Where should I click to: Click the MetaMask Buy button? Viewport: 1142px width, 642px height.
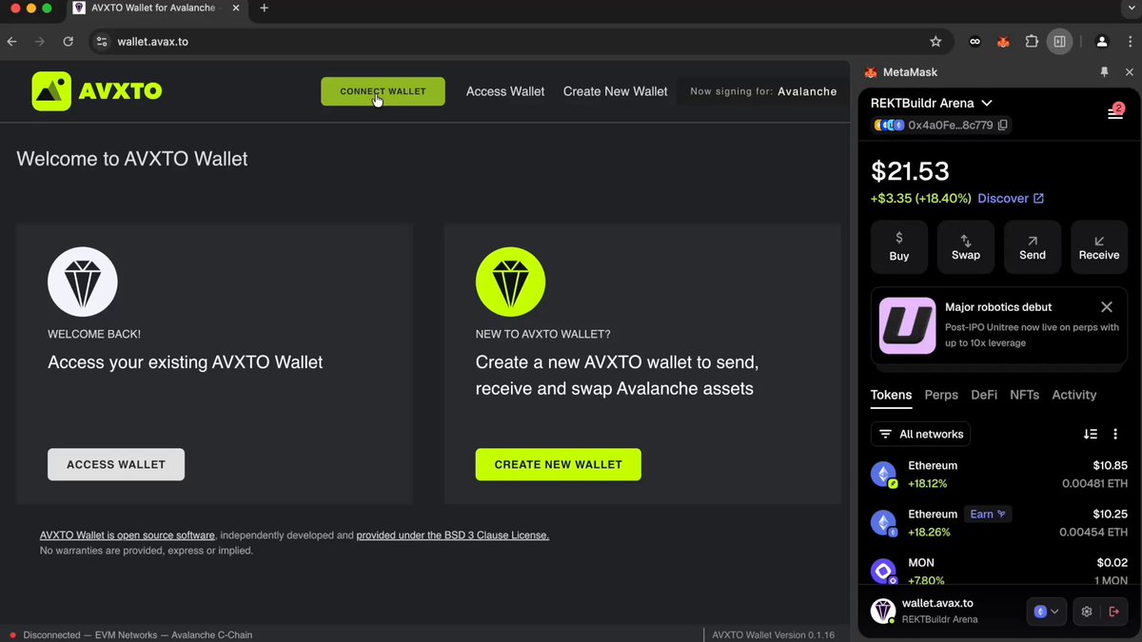899,247
